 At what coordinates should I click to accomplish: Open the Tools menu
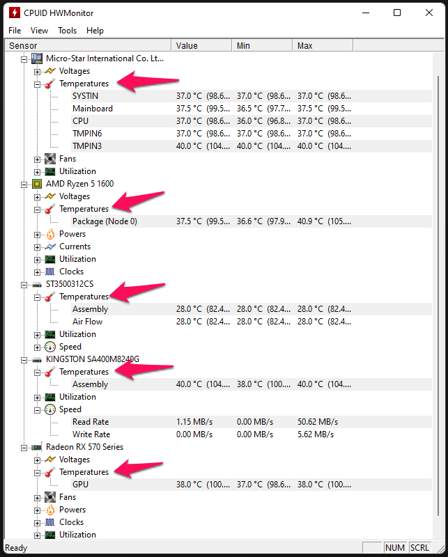[67, 30]
